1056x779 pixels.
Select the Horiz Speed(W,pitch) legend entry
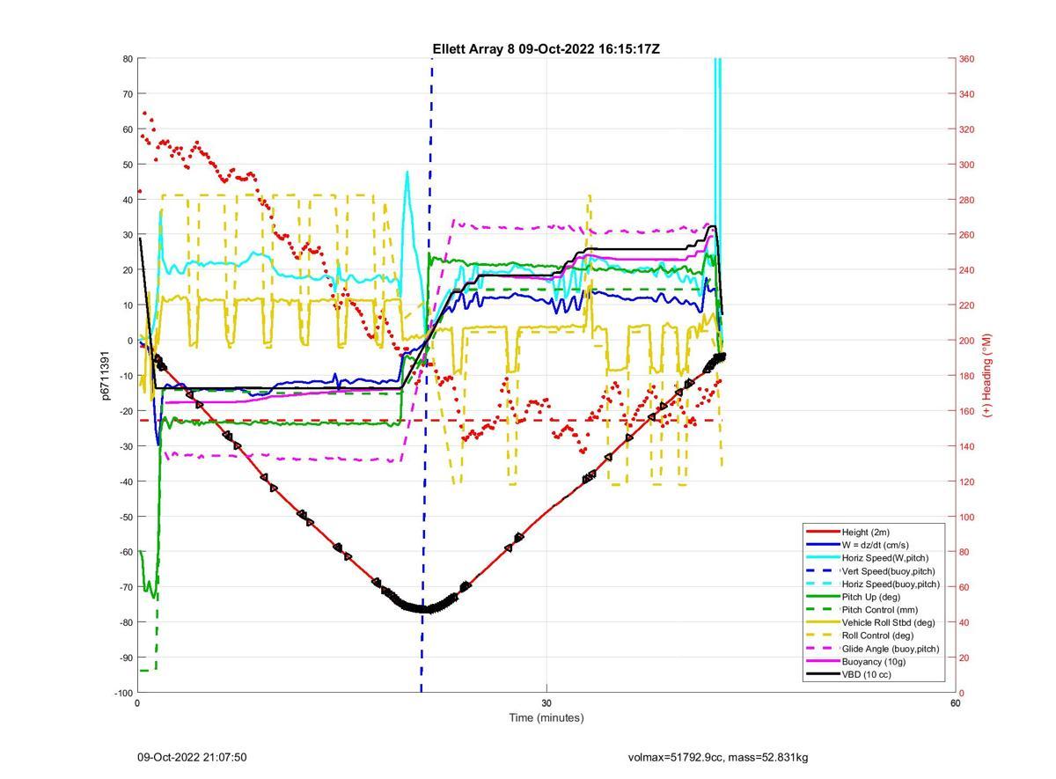pyautogui.click(x=872, y=558)
